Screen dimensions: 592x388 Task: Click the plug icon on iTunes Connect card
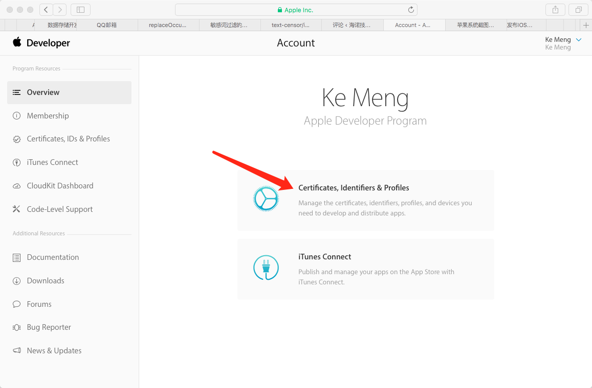(266, 268)
